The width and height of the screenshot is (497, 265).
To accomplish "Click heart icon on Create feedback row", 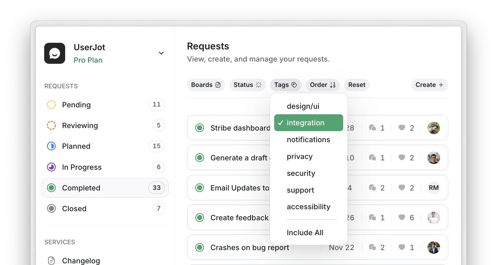I will coord(402,217).
